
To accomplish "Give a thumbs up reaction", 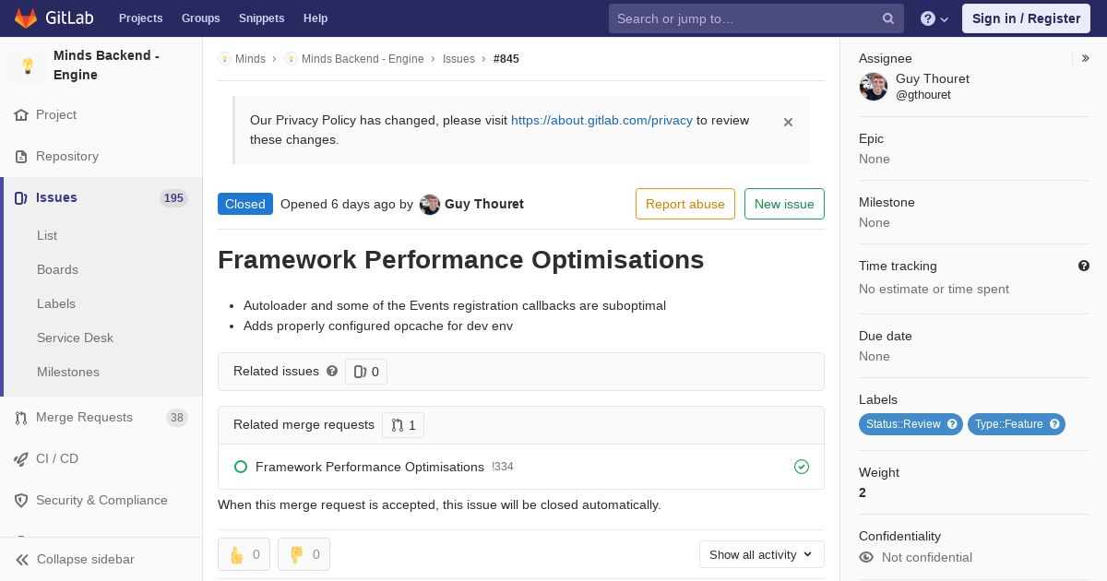I will [244, 554].
